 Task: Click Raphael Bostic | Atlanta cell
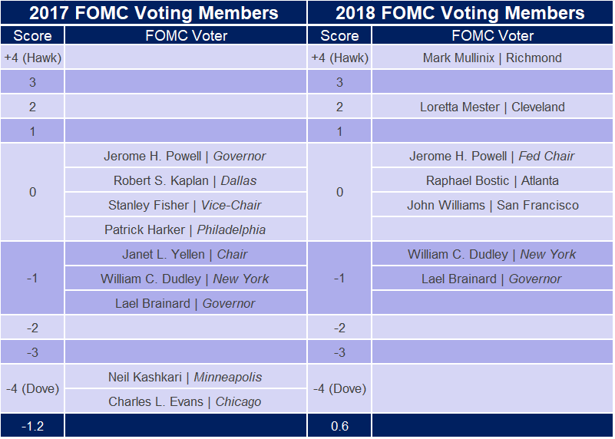492,180
